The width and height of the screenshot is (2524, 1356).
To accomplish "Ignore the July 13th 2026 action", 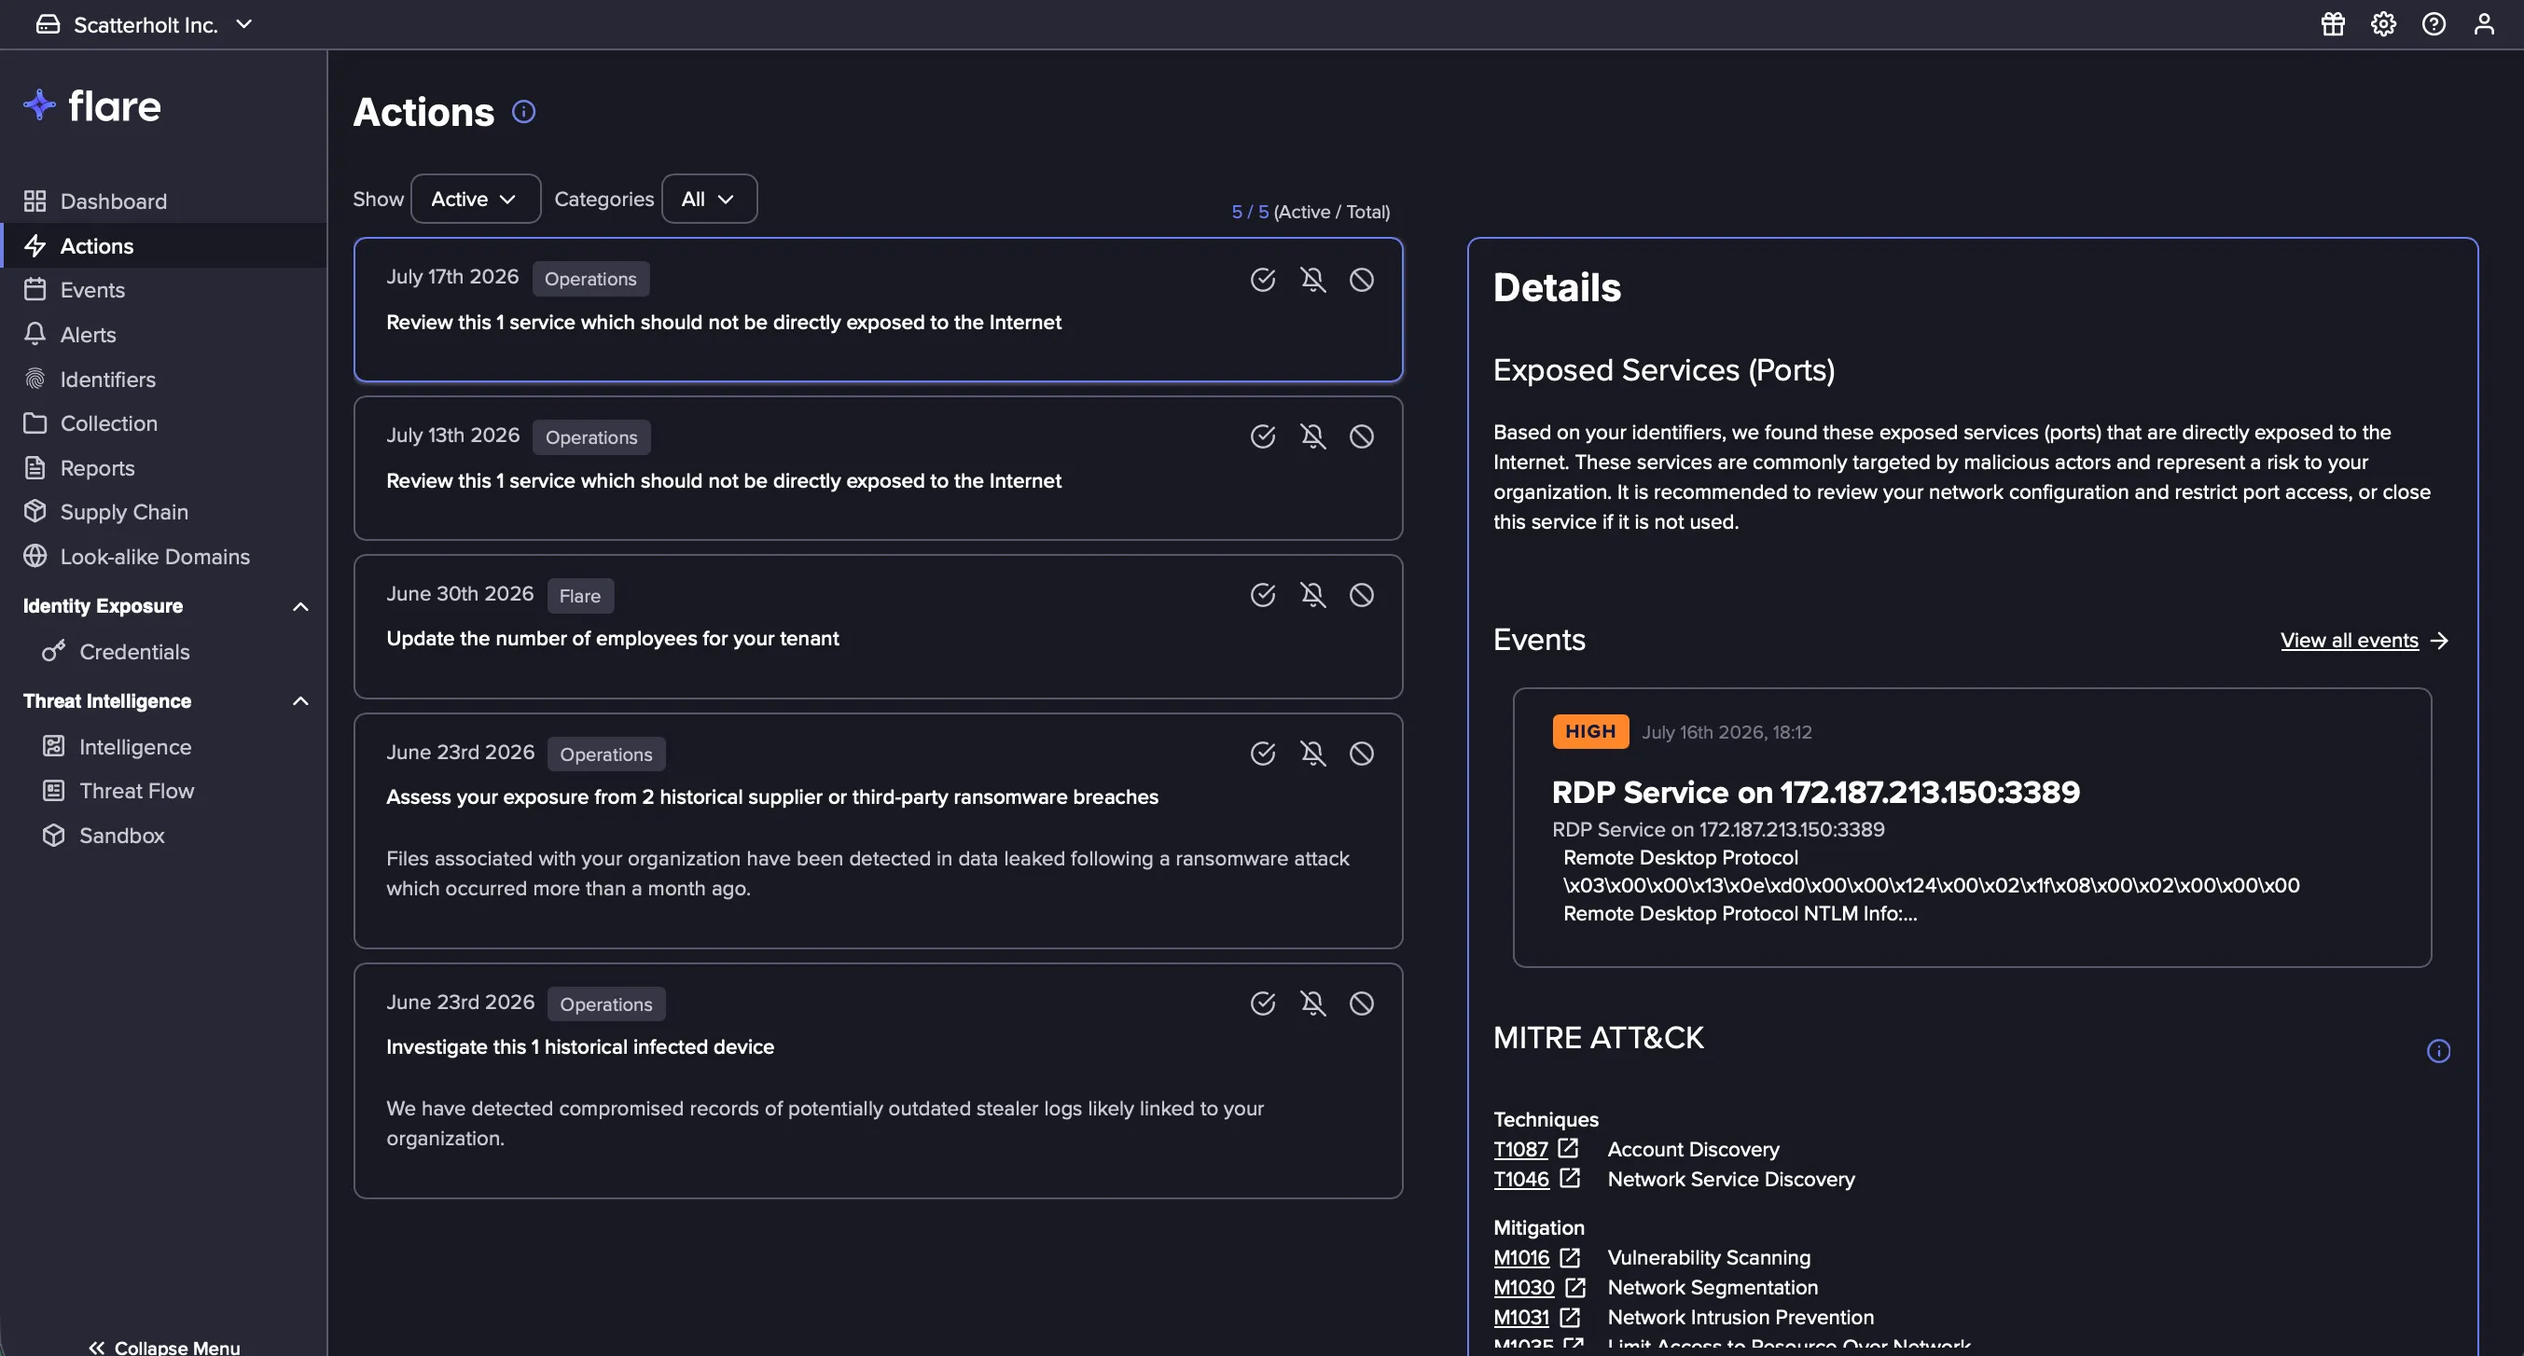I will pos(1362,436).
